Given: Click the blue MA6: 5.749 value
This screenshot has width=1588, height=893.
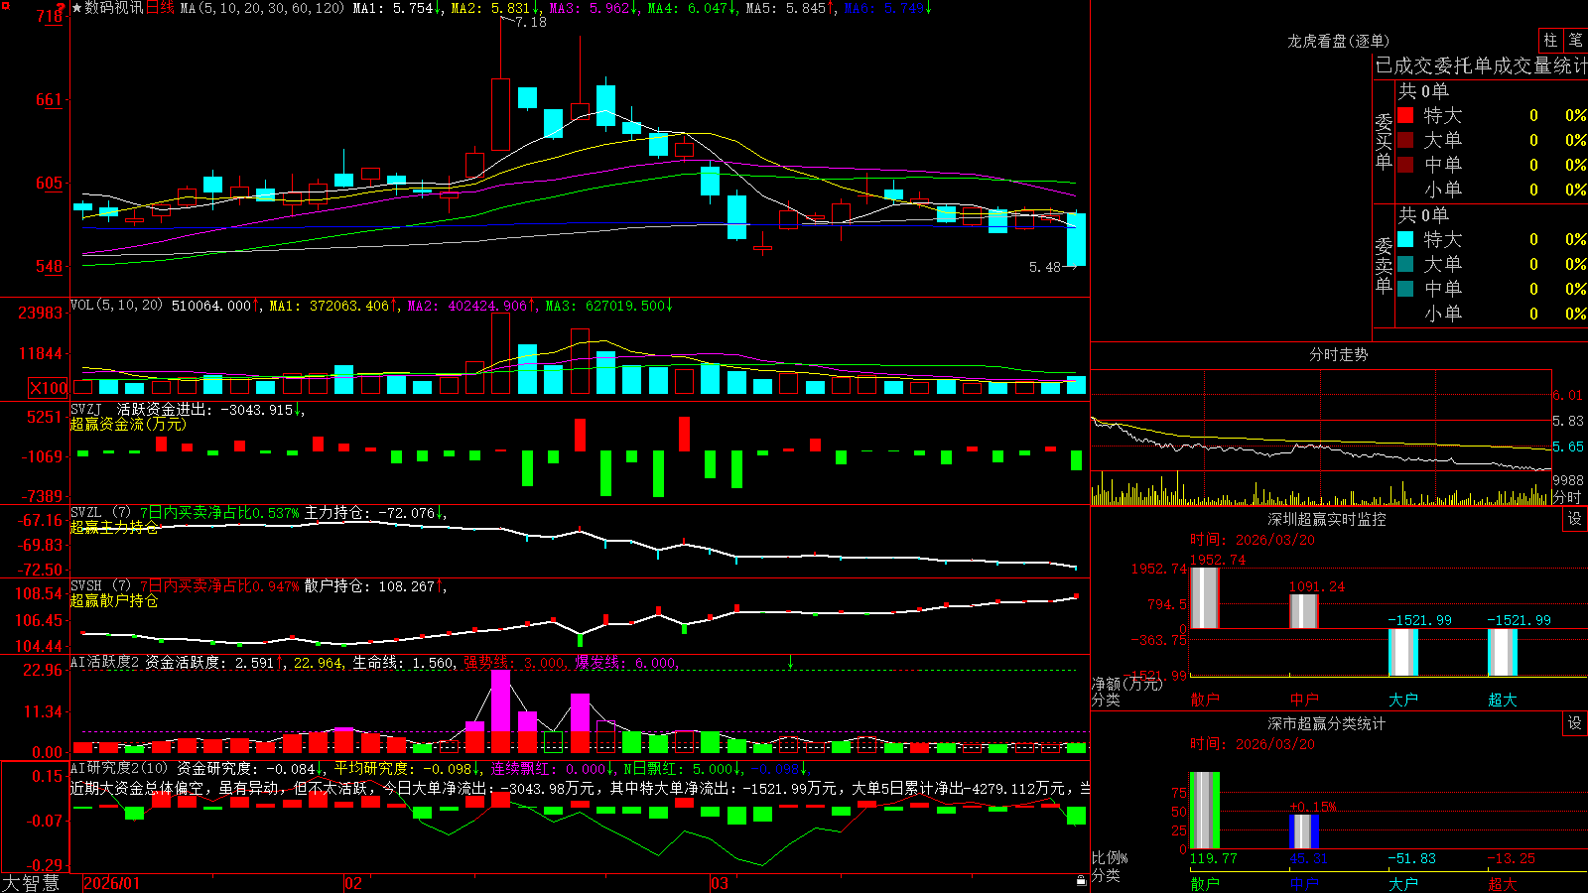Looking at the screenshot, I should coord(888,8).
